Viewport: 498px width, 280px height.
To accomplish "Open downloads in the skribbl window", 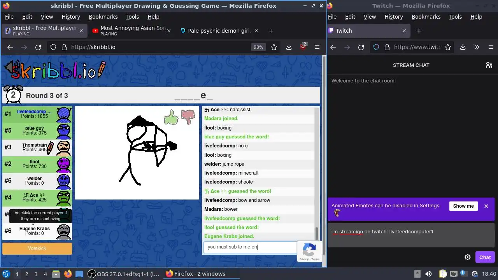I will click(289, 47).
